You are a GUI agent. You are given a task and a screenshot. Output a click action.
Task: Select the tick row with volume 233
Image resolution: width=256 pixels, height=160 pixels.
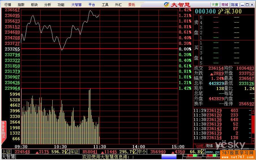222,115
